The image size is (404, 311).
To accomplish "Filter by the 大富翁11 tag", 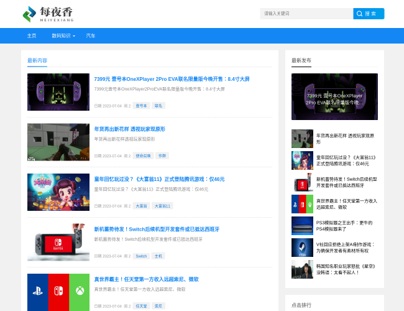I will coord(162,206).
